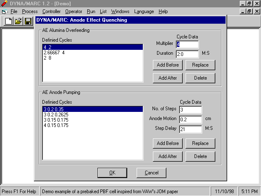Minimize the Demo document child window
The height and width of the screenshot is (196, 261).
pyautogui.click(x=243, y=11)
